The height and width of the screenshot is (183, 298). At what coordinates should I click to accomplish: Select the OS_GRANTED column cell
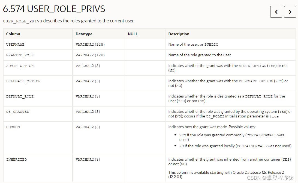(17, 112)
